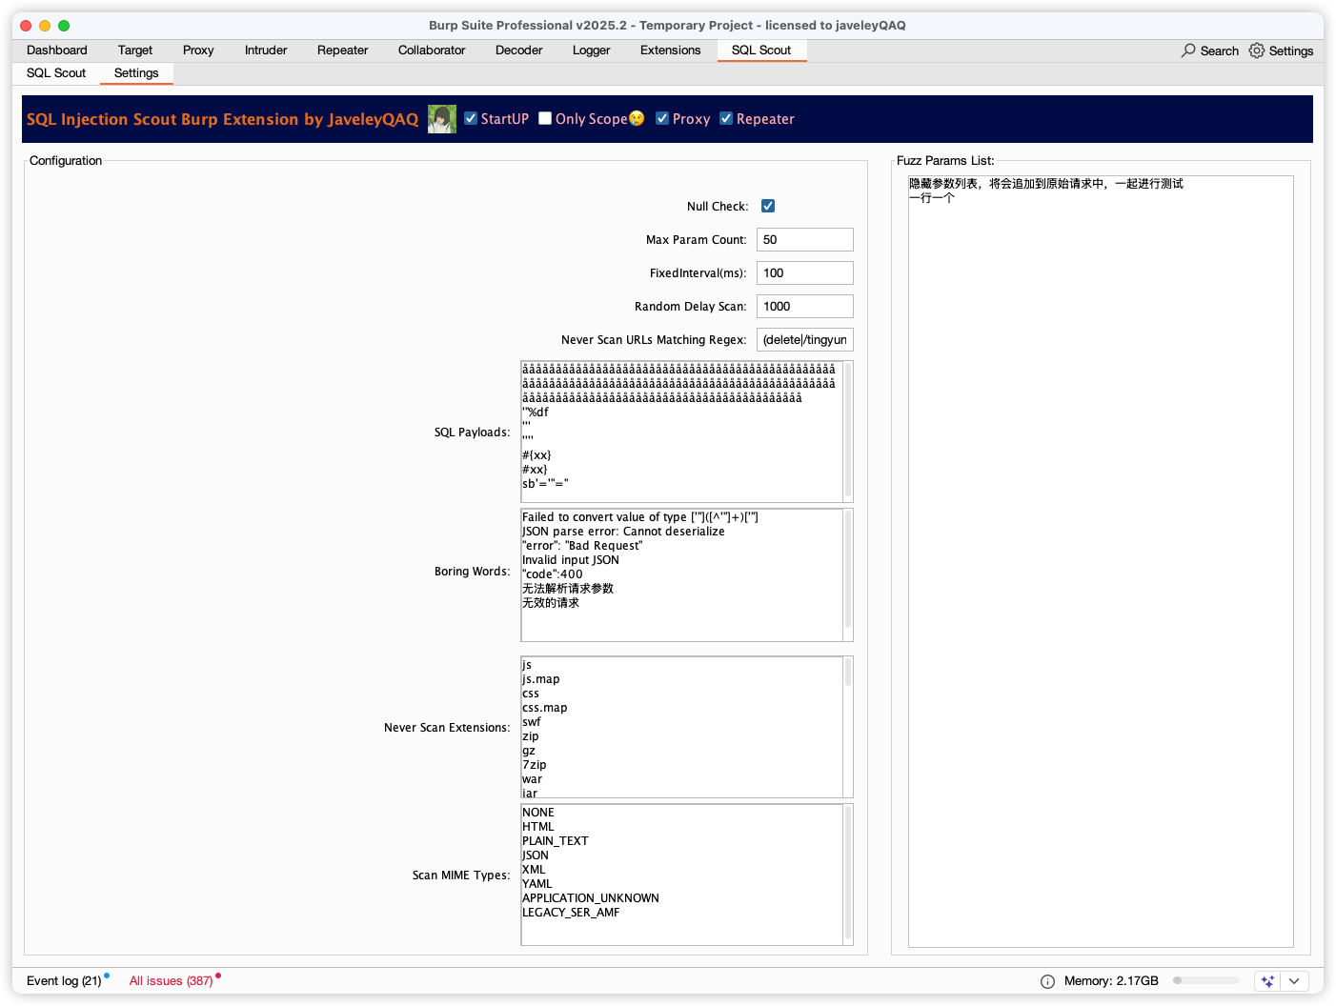Open Burp Settings gear icon
Image resolution: width=1336 pixels, height=1006 pixels.
coord(1257,50)
